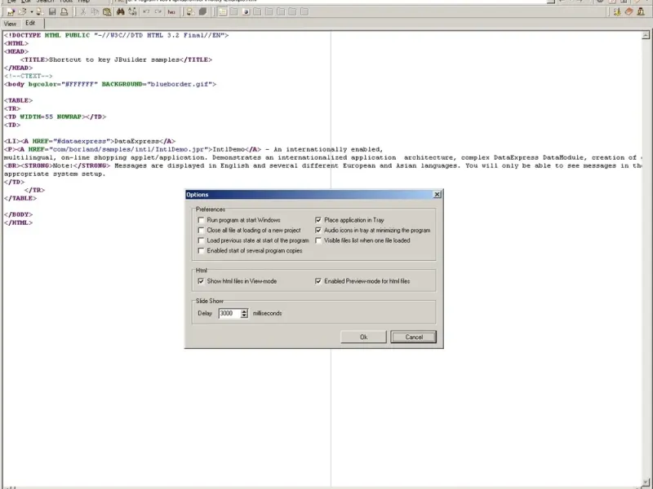
Task: Click the Save floppy disk icon
Action: [52, 12]
